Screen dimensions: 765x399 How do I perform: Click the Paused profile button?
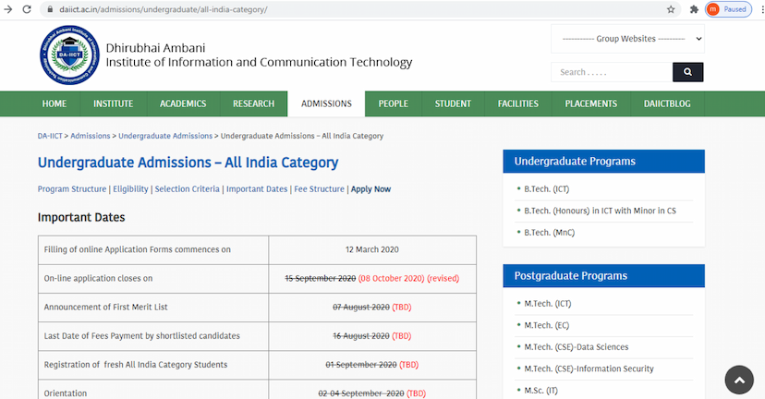(x=728, y=9)
